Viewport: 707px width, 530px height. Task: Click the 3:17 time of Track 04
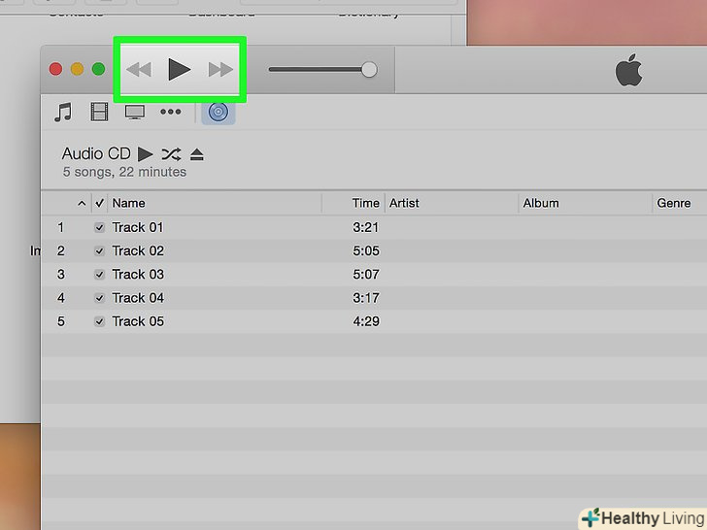(366, 297)
